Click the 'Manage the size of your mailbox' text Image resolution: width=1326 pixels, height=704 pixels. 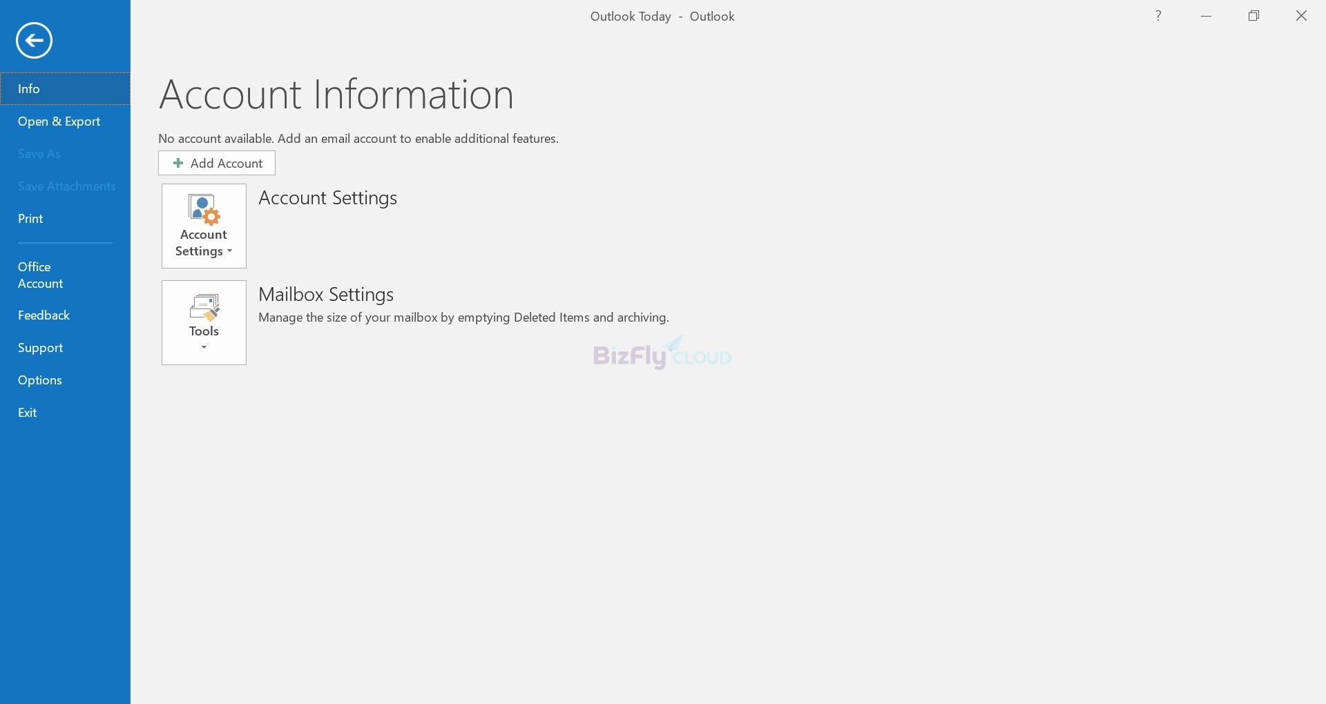point(464,318)
